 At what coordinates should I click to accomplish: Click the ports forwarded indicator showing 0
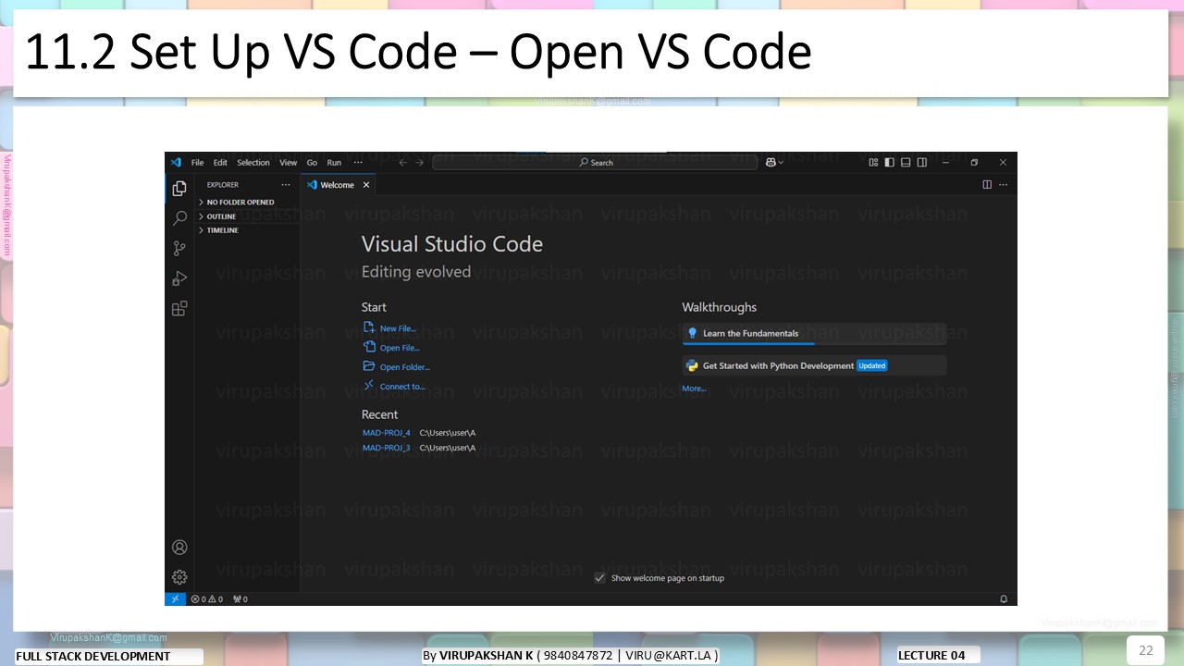click(240, 599)
